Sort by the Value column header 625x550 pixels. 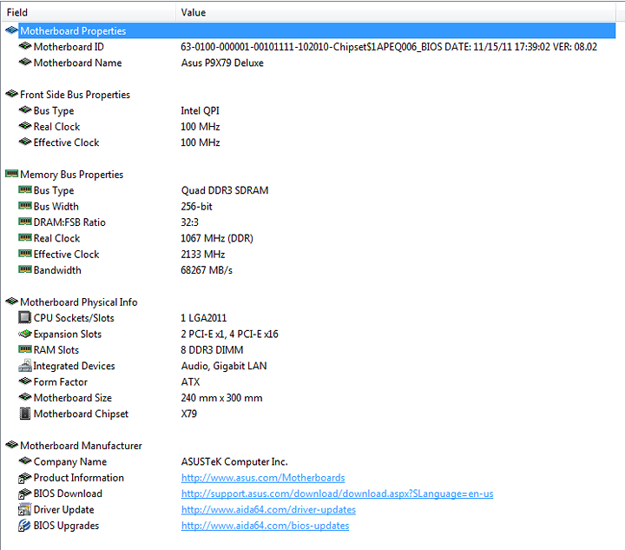(396, 12)
